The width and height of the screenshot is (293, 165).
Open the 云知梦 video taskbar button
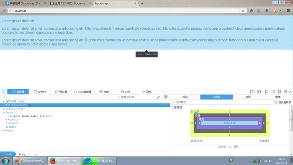pyautogui.click(x=99, y=161)
